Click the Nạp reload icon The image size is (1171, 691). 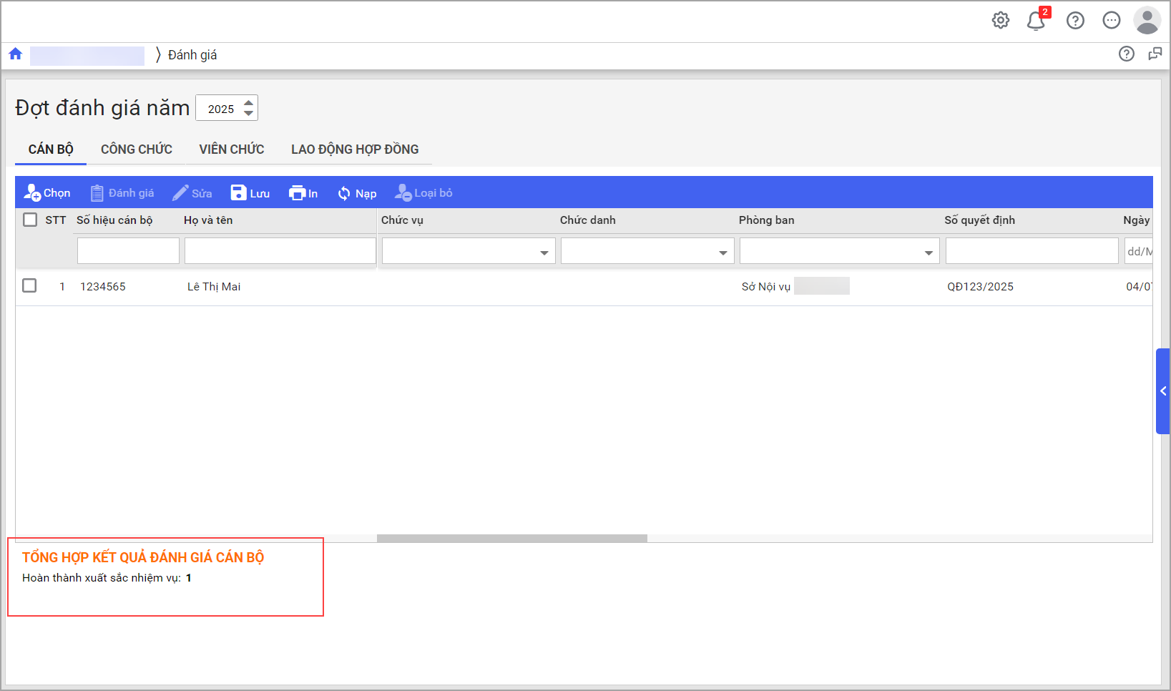[344, 193]
